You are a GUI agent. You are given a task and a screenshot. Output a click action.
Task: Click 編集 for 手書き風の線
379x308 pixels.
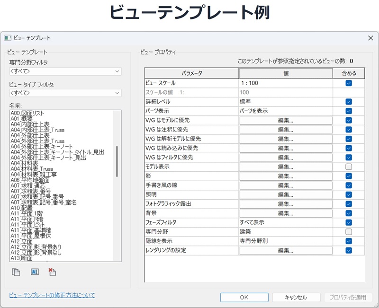pos(286,185)
